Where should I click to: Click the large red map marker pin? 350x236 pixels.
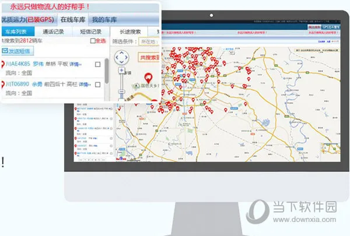pyautogui.click(x=148, y=78)
